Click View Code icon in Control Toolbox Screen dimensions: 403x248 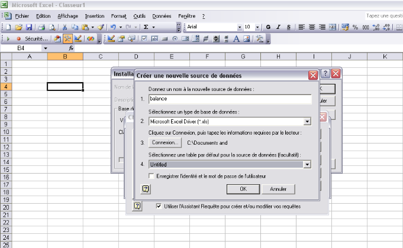click(131, 39)
